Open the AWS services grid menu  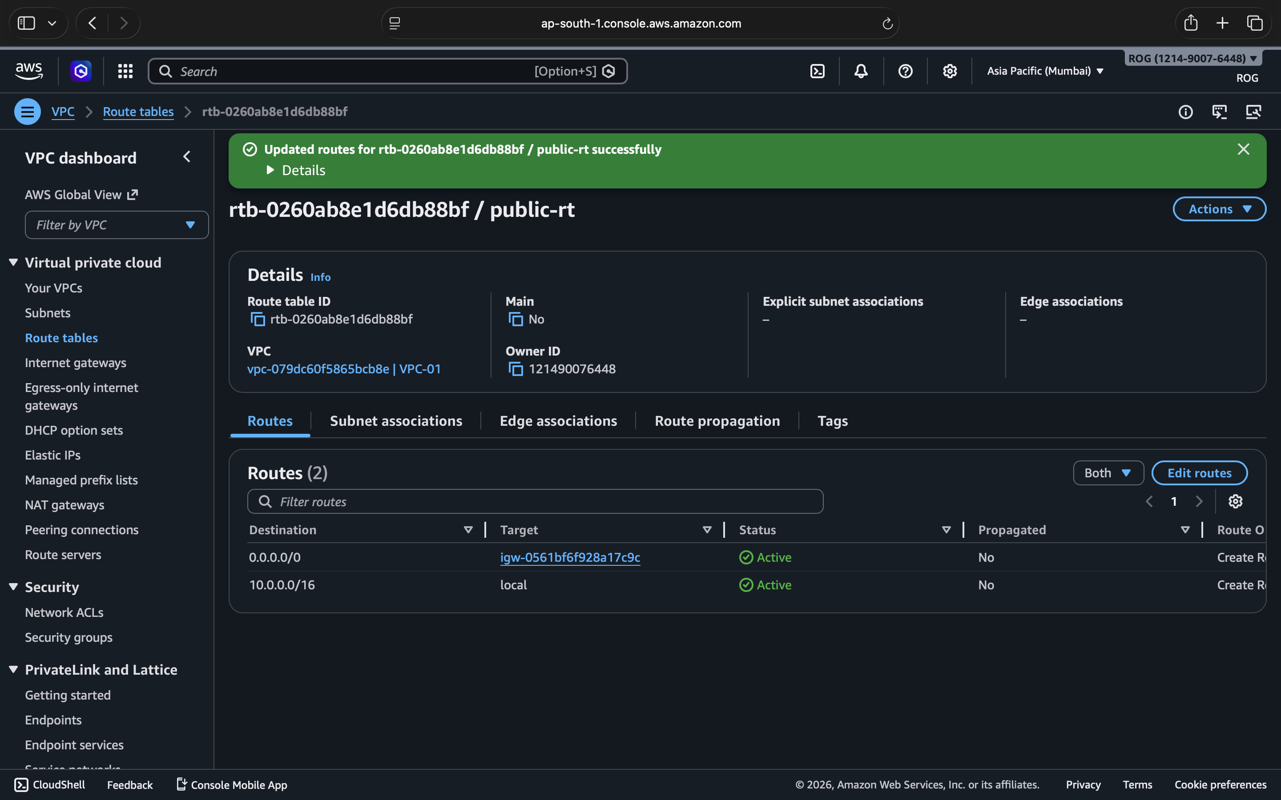click(x=125, y=71)
